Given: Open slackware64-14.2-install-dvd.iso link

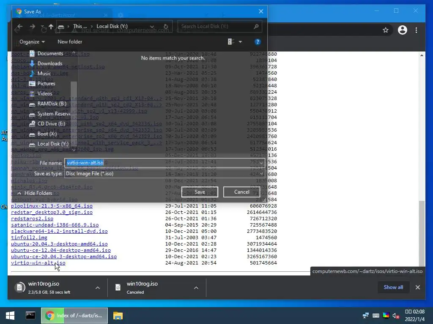Looking at the screenshot, I should 59,231.
